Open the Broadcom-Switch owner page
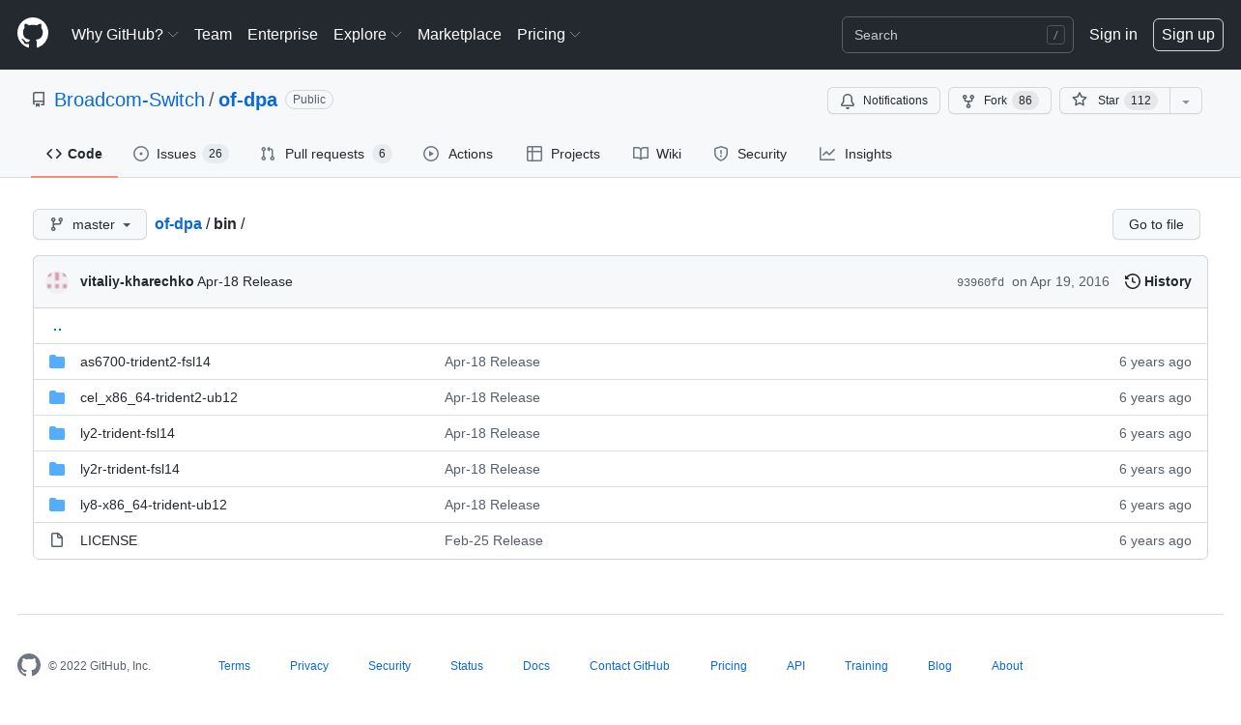 (130, 100)
